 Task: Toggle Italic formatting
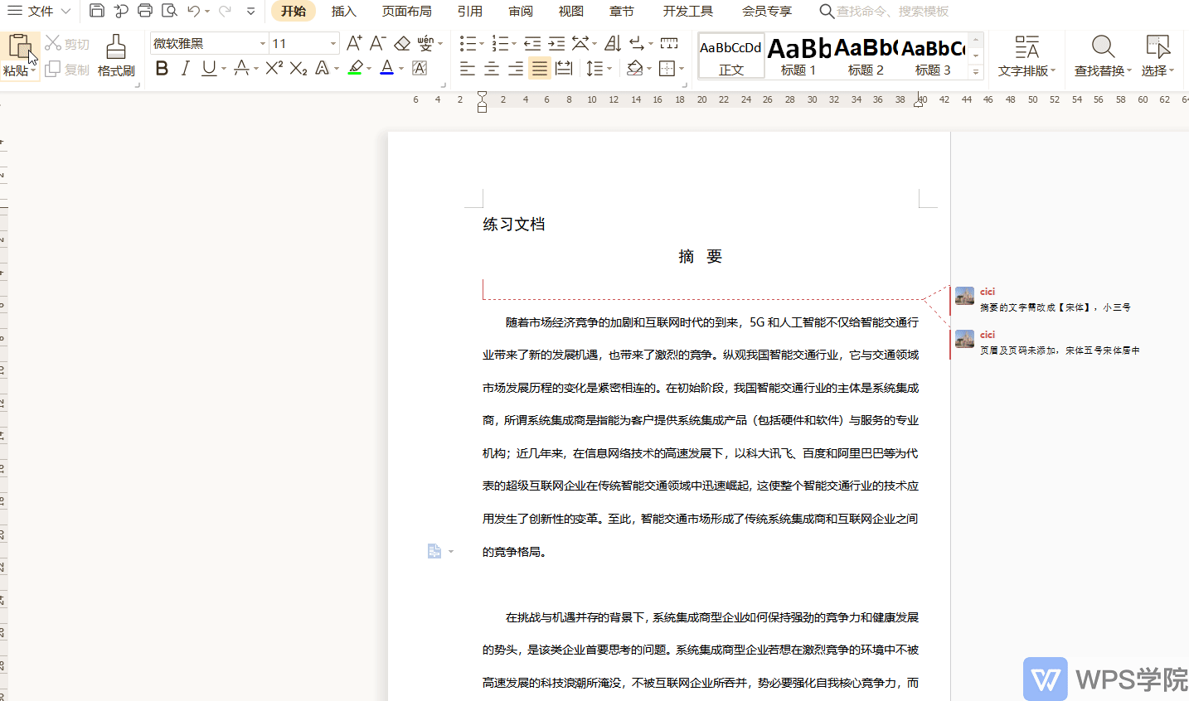click(186, 68)
